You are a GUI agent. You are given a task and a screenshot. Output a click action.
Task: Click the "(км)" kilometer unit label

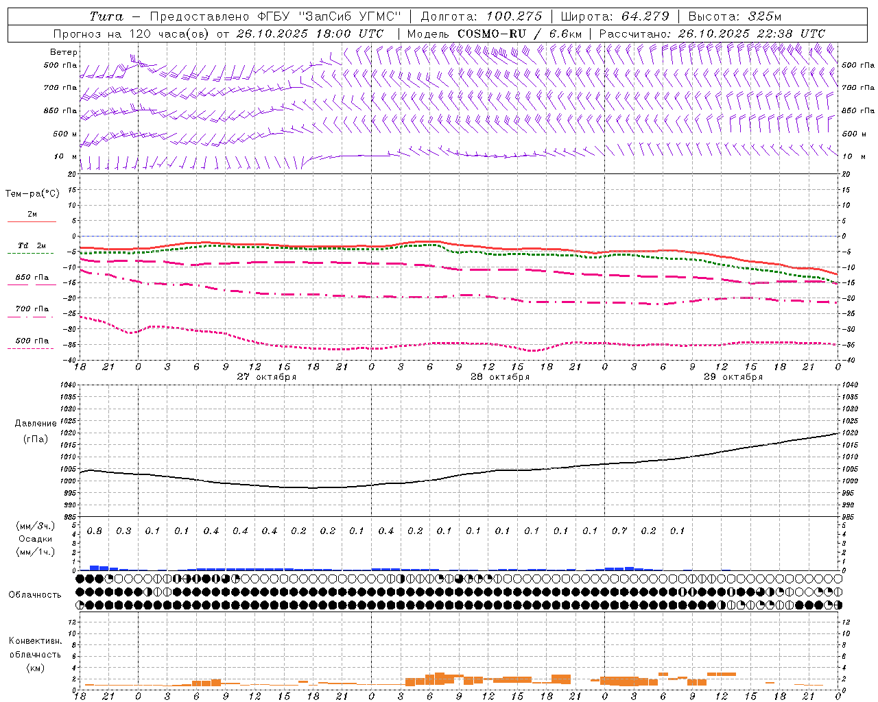point(36,668)
